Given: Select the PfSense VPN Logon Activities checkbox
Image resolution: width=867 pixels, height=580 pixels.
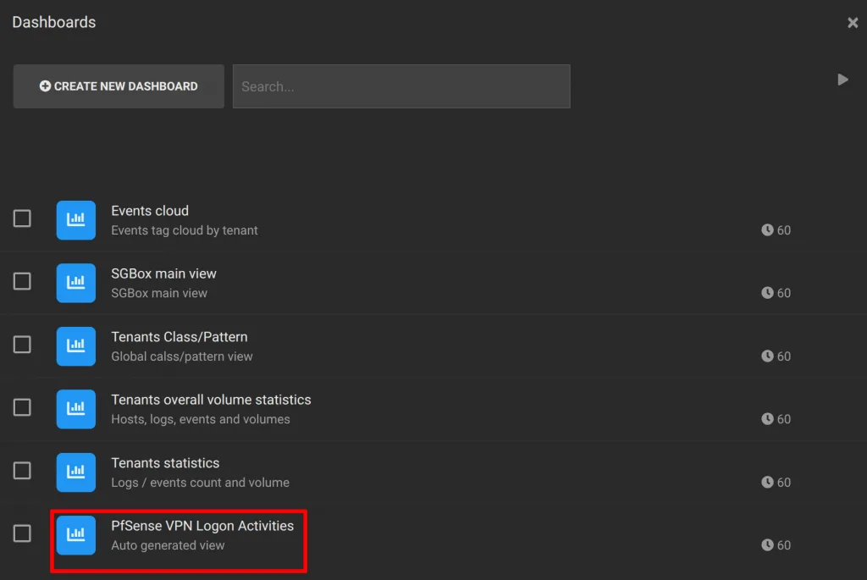Looking at the screenshot, I should point(22,533).
